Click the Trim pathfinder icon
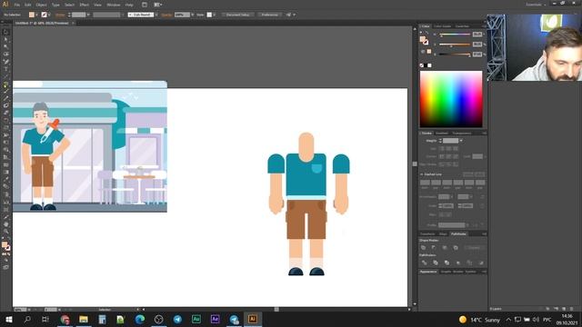 pyautogui.click(x=436, y=263)
